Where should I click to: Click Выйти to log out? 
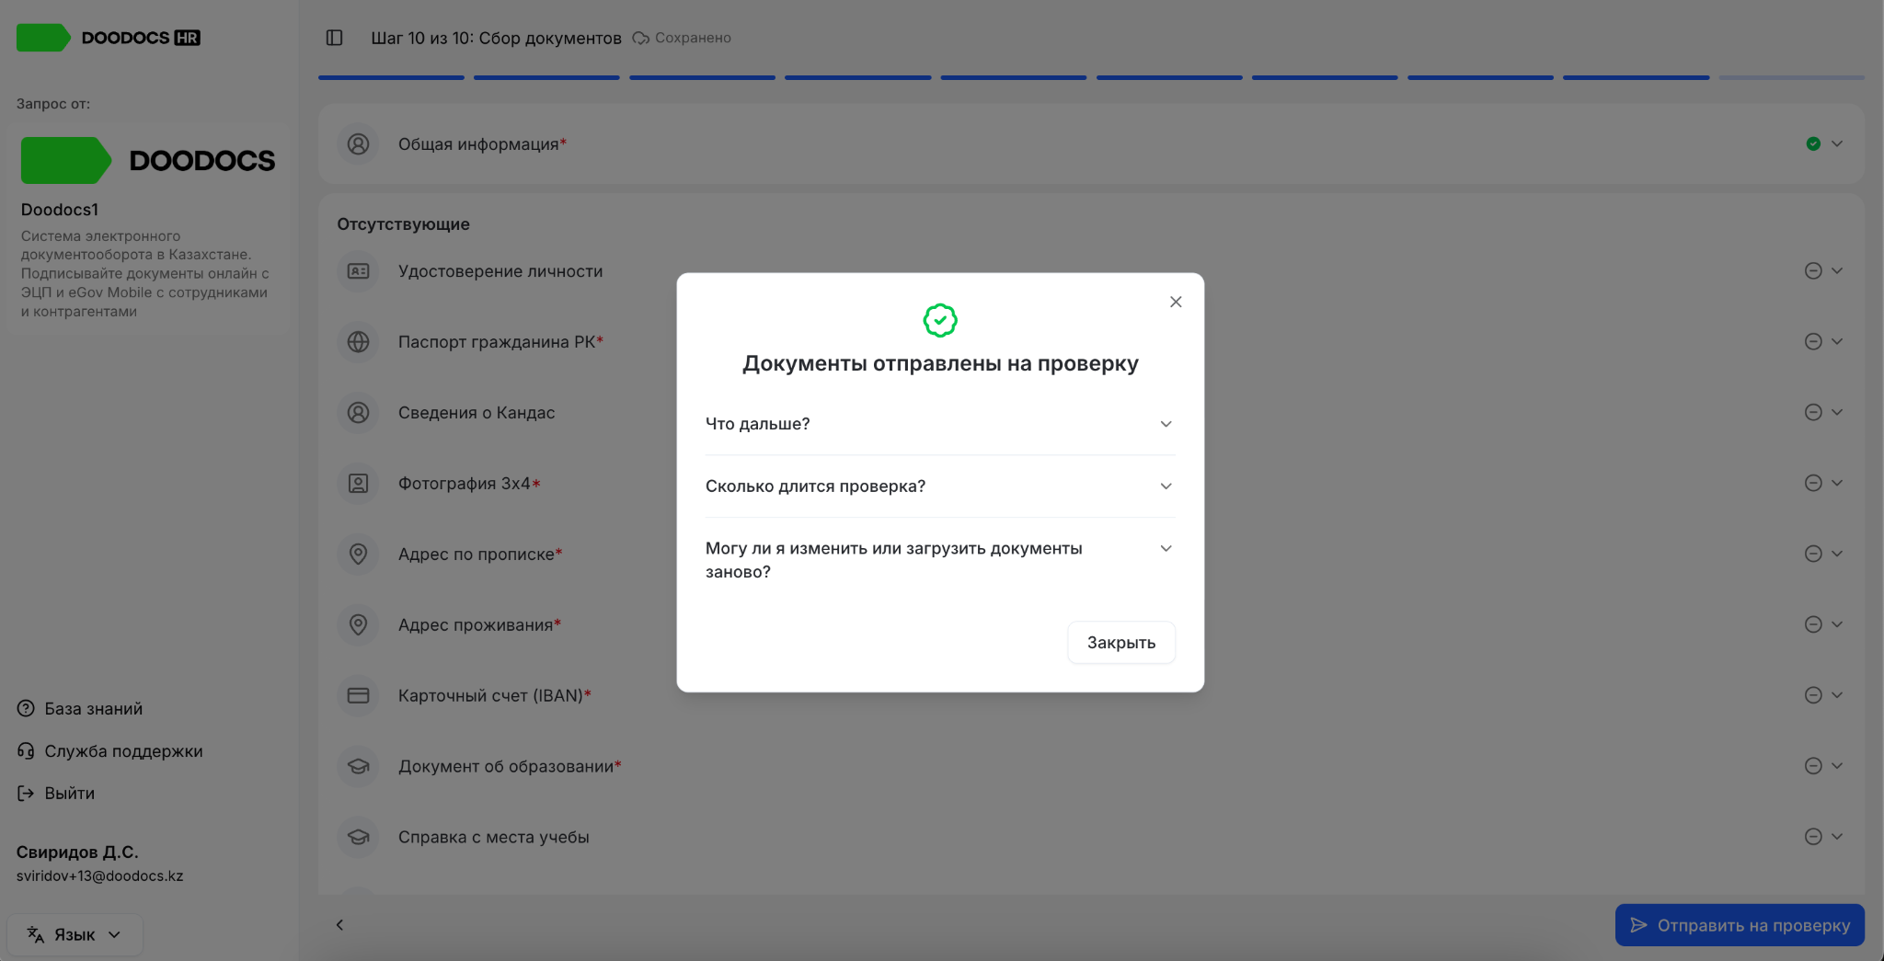56,793
